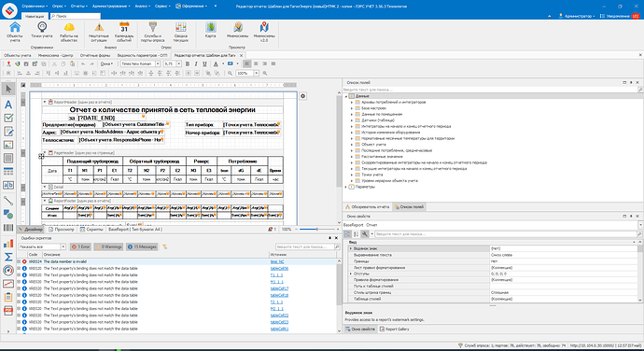644x351 pixels.
Task: Toggle italic text formatting
Action: pos(196,63)
